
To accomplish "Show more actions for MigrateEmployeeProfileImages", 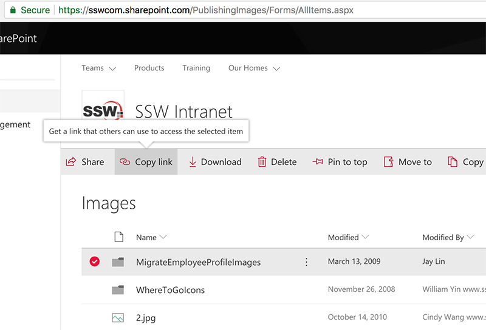I will [306, 262].
